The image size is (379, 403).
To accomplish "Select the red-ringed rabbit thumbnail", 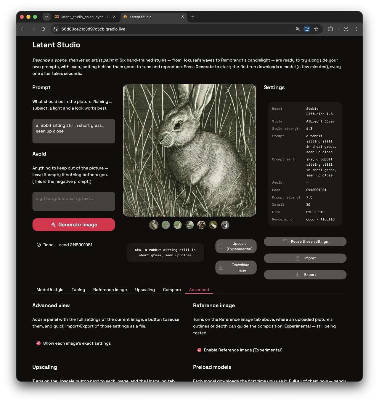I will point(154,225).
